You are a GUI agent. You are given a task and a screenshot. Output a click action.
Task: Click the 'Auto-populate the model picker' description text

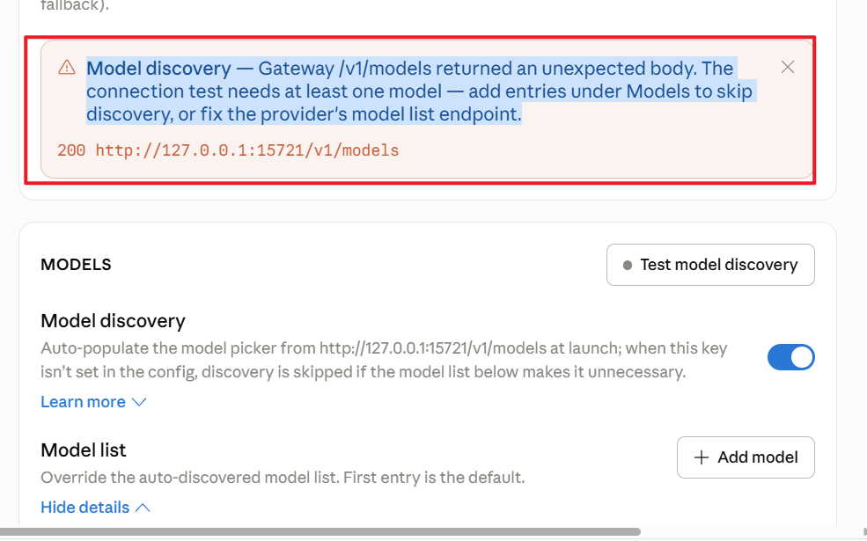(384, 360)
